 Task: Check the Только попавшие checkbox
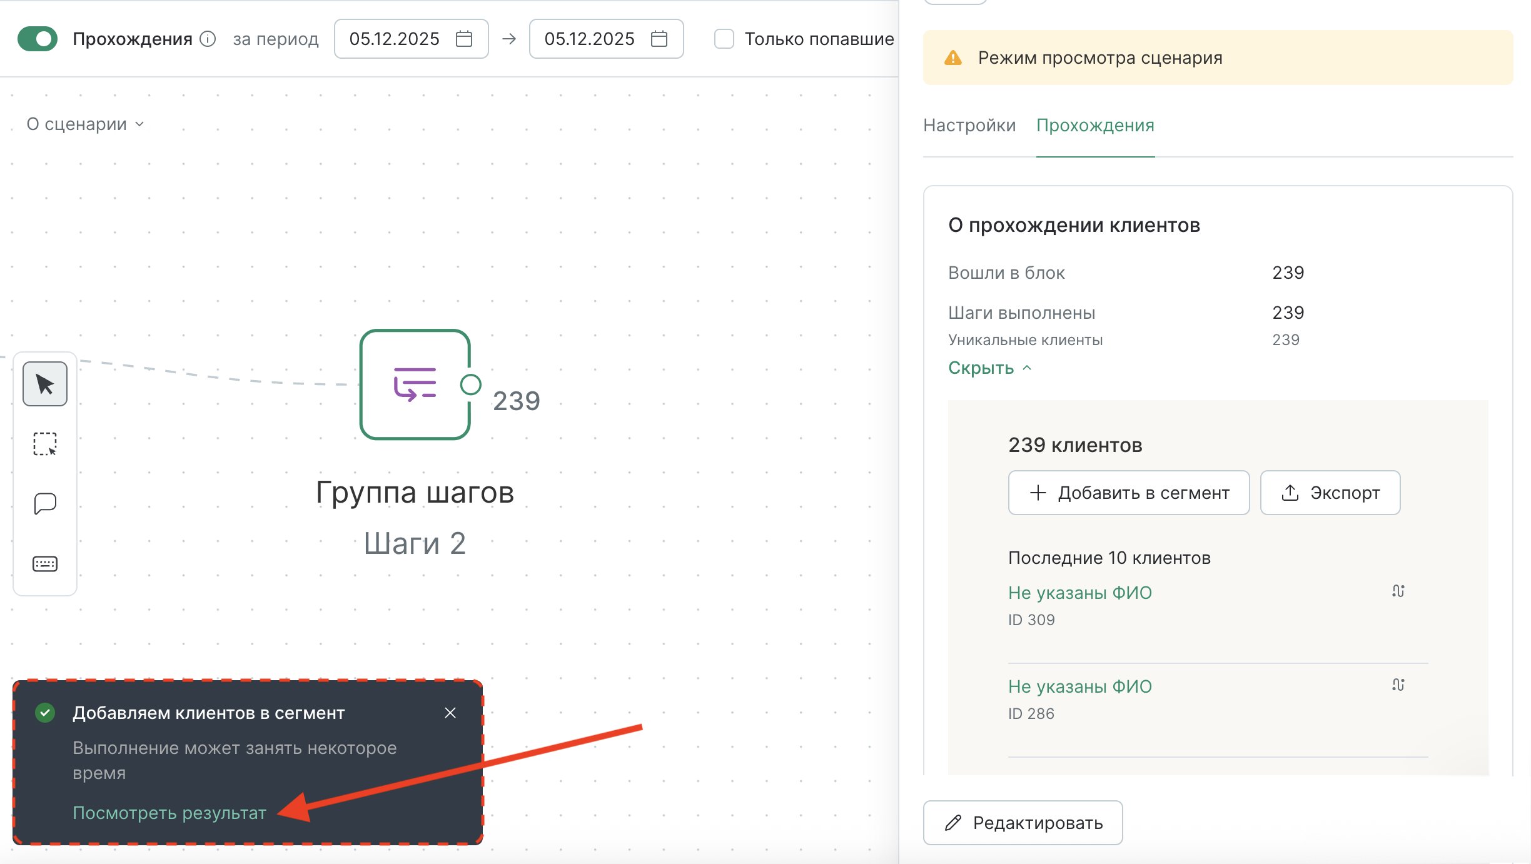click(x=724, y=39)
